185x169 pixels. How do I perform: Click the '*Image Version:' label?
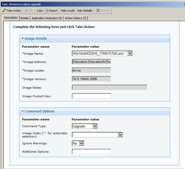(x=34, y=79)
